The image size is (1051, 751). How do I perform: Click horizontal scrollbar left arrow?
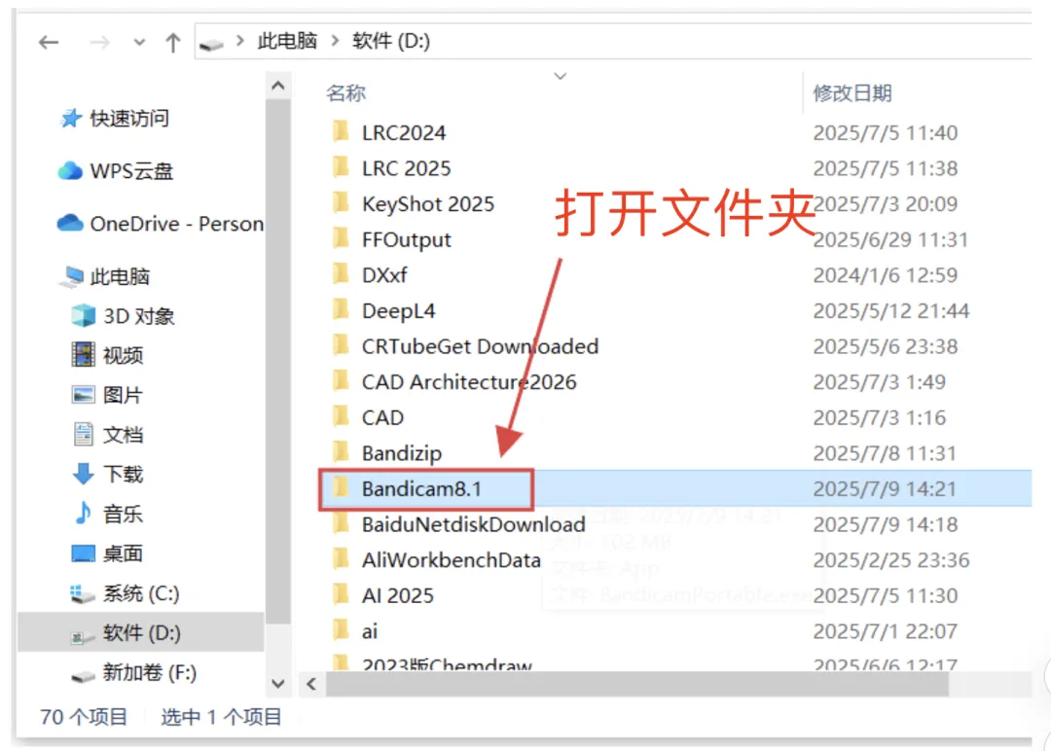(x=311, y=684)
